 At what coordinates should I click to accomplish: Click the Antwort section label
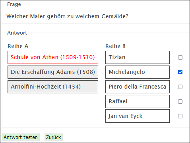pos(17,33)
